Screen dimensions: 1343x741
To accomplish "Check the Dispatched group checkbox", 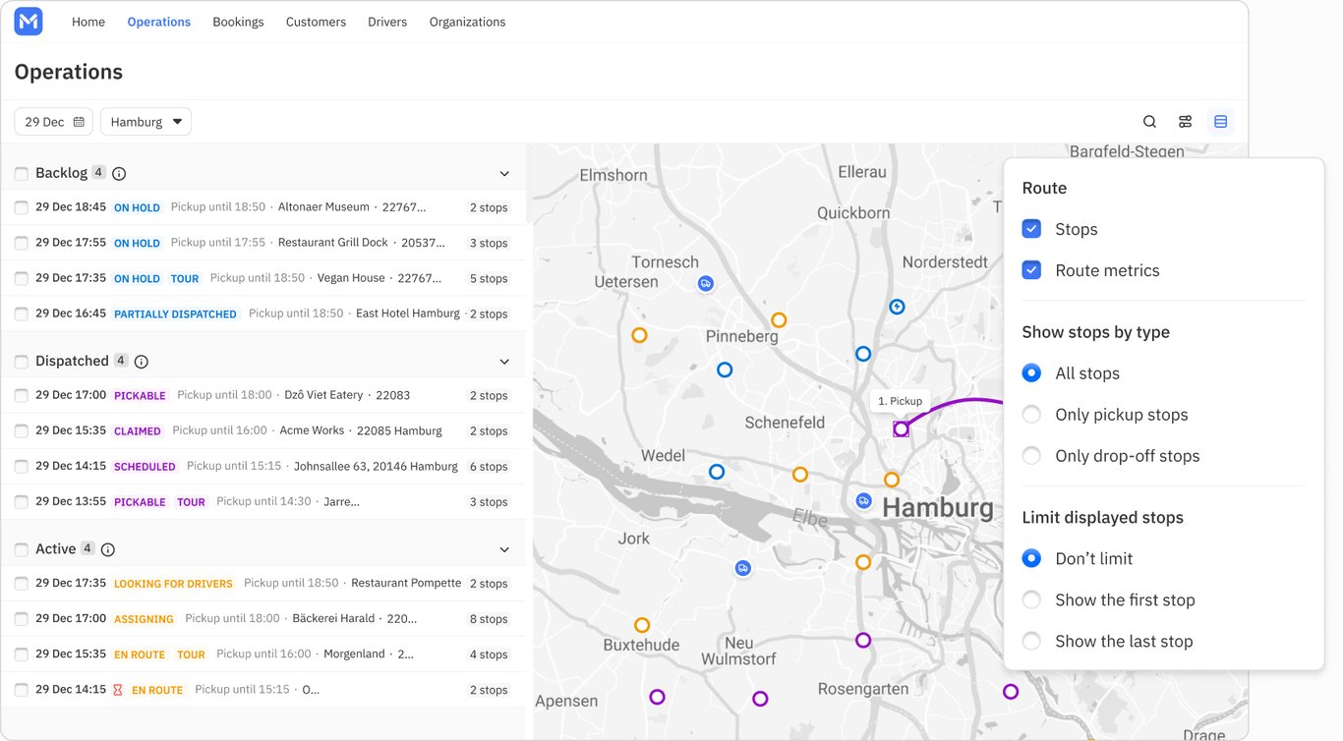I will (x=22, y=362).
